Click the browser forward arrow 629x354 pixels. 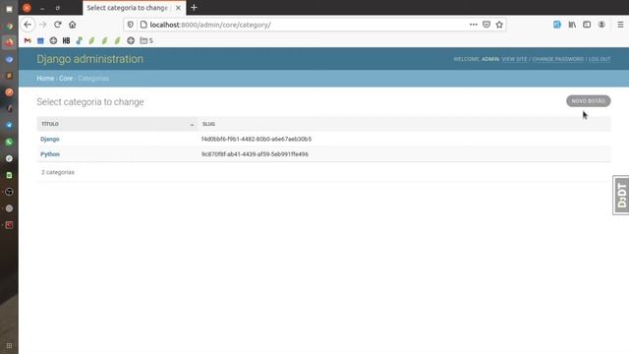[x=42, y=25]
